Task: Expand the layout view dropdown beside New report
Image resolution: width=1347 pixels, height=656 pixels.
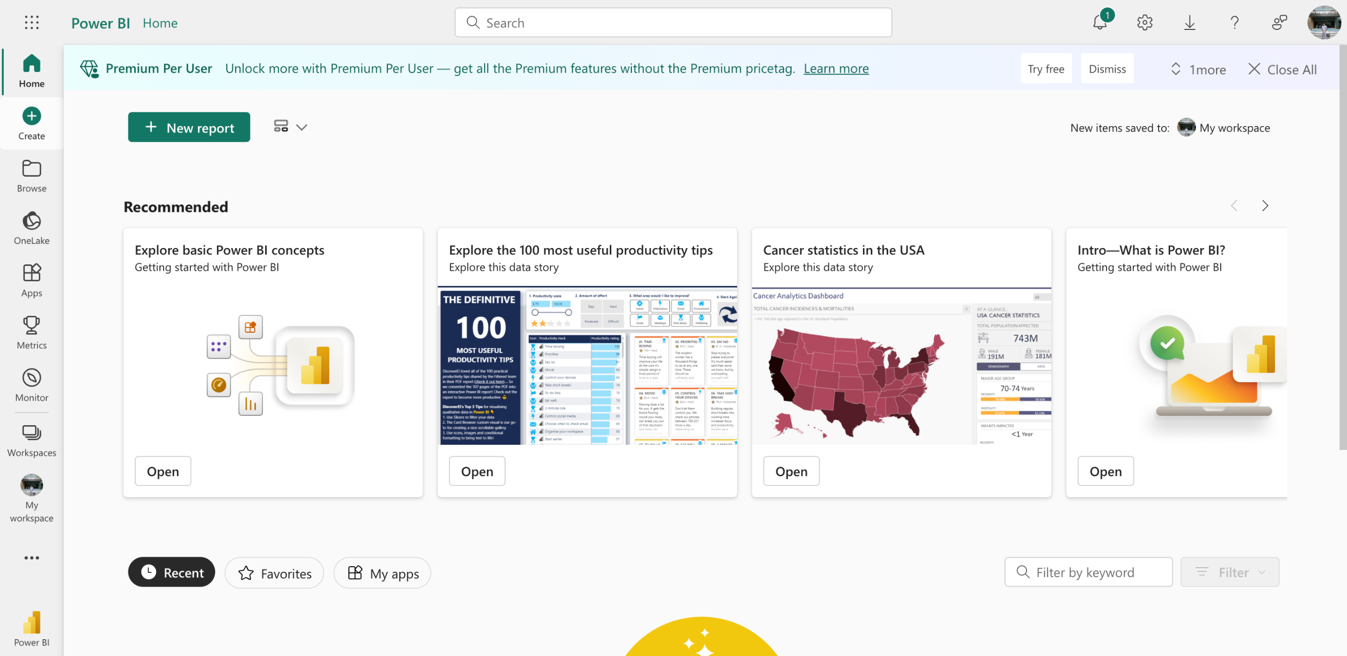Action: click(x=290, y=127)
